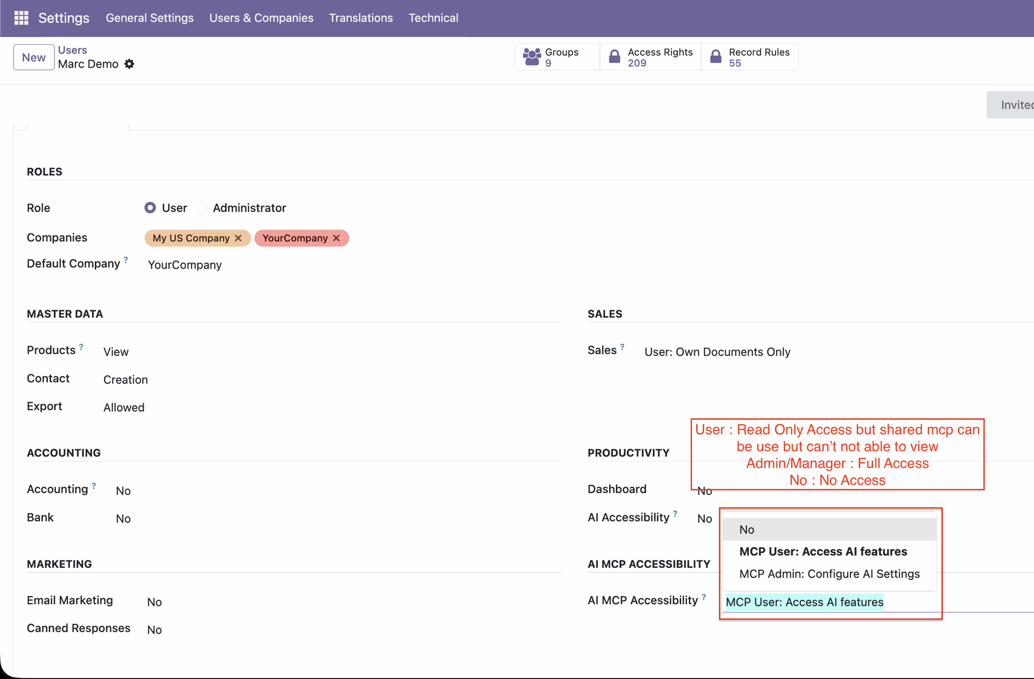Open the gear actions menu beside Marc Demo
Image resolution: width=1034 pixels, height=679 pixels.
tap(129, 64)
